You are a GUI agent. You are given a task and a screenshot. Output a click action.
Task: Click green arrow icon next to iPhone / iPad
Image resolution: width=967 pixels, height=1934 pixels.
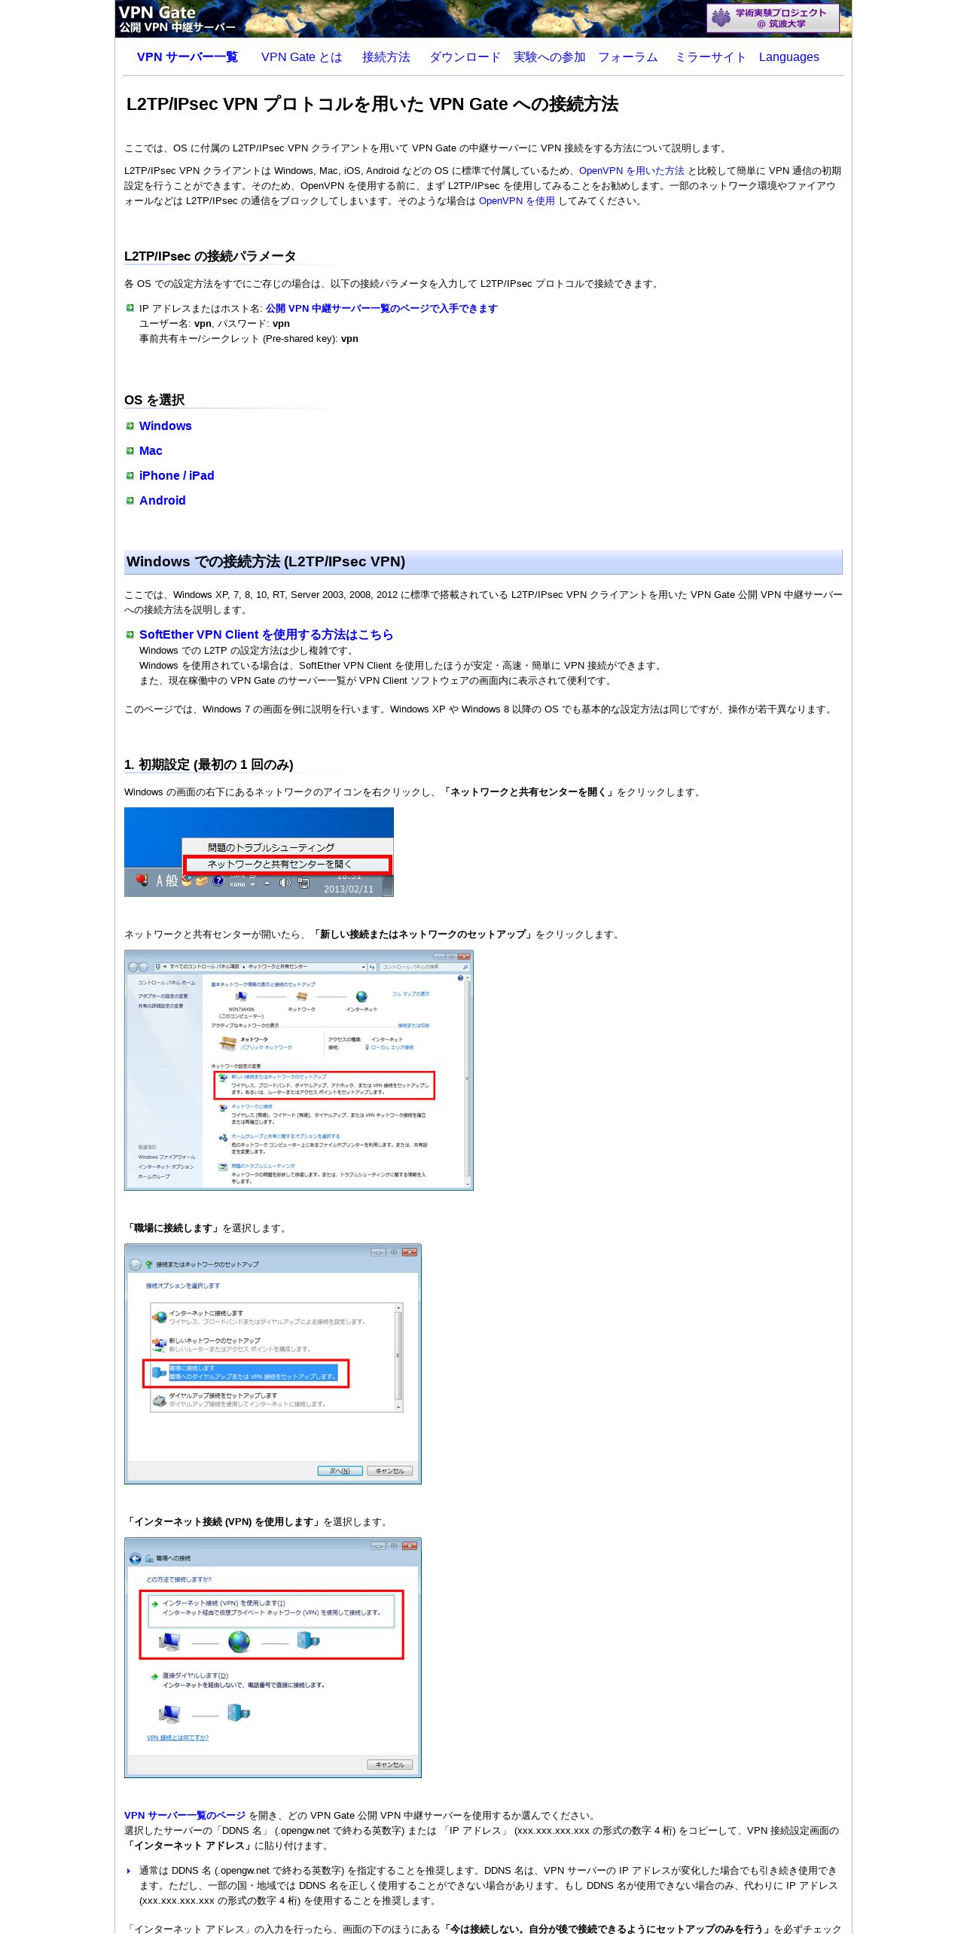(130, 476)
